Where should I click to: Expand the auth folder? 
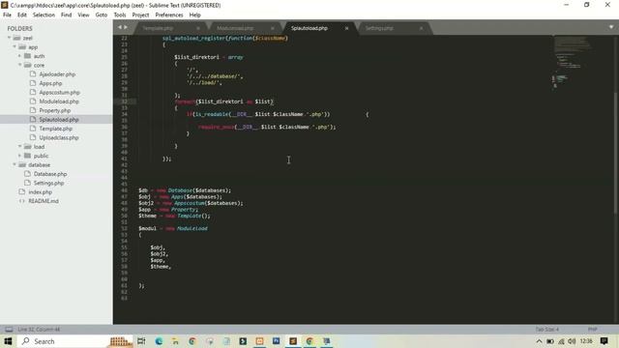[19, 56]
